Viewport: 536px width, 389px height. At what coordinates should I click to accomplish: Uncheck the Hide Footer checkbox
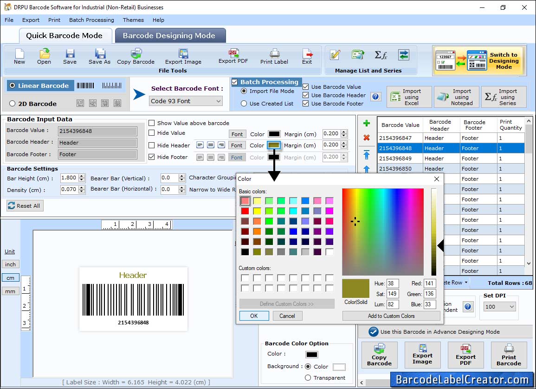[x=151, y=157]
